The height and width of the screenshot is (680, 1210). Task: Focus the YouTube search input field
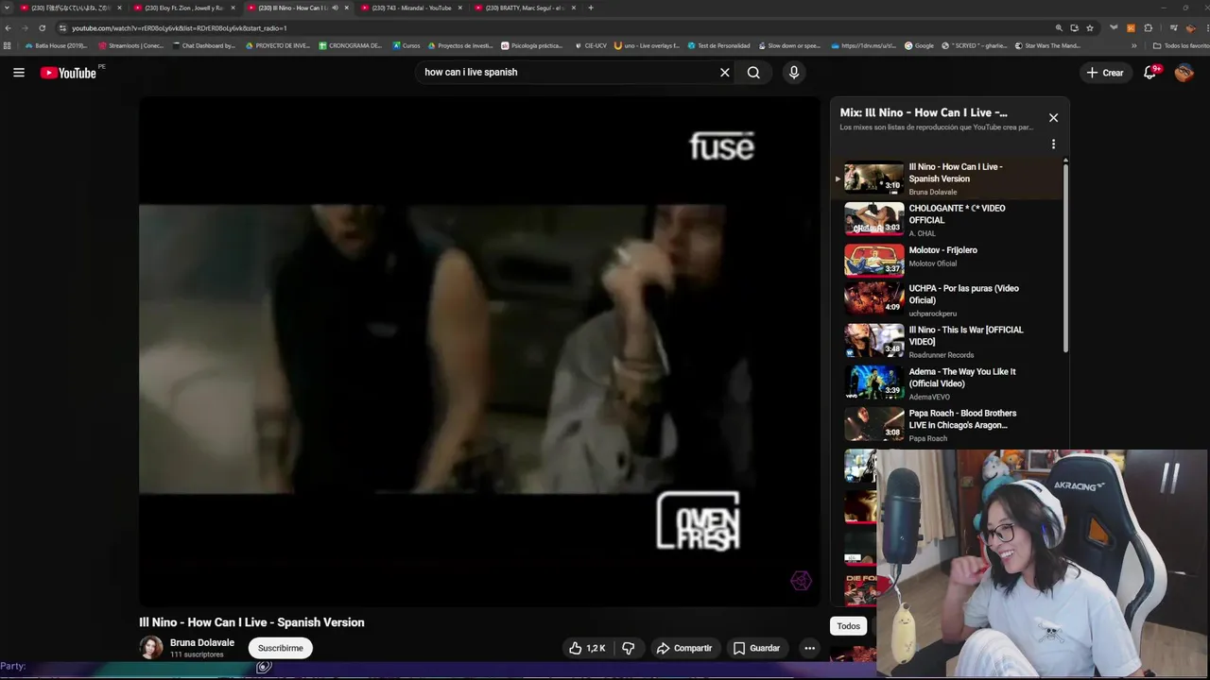click(567, 73)
